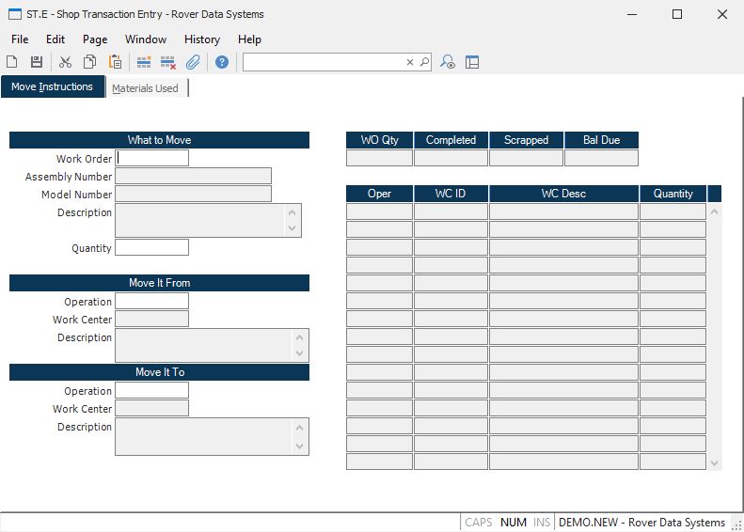
Task: Open the History menu
Action: tap(201, 39)
